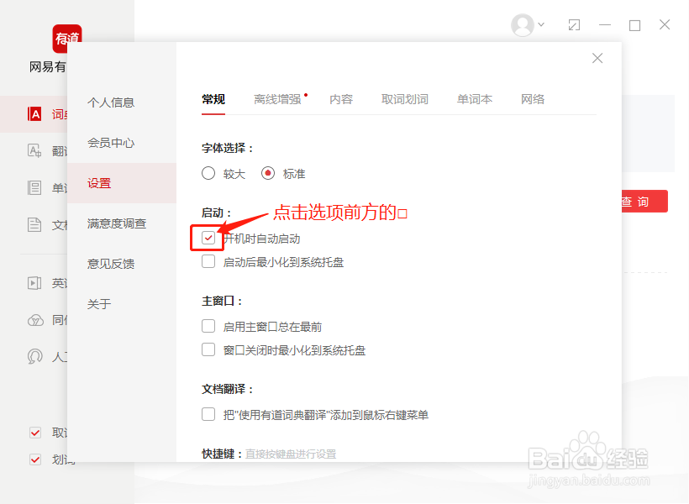The width and height of the screenshot is (689, 504).
Task: Minimize the main Youdao window
Action: [605, 25]
